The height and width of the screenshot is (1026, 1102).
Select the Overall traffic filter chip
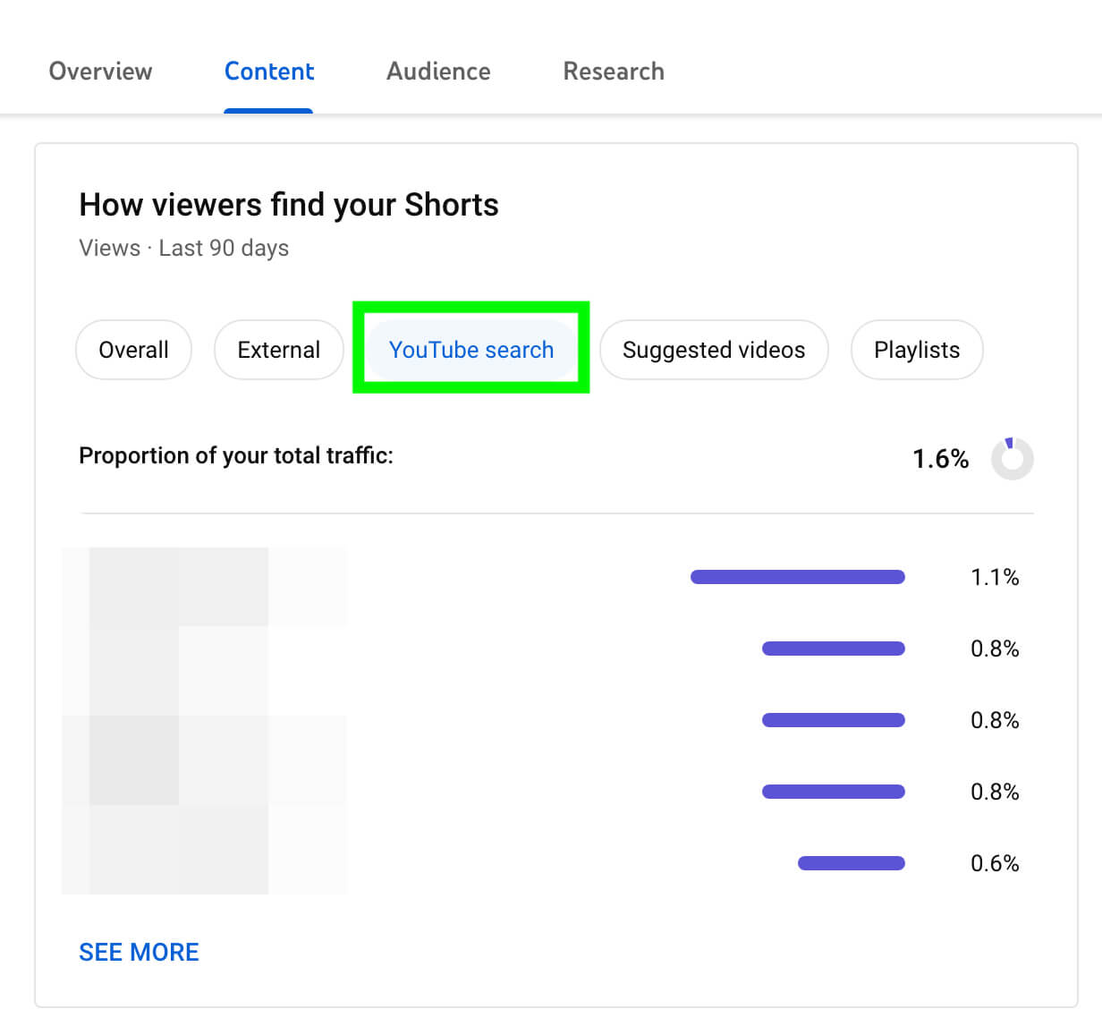pyautogui.click(x=133, y=350)
